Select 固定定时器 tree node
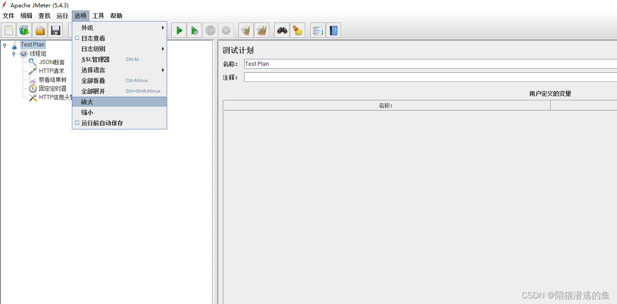The height and width of the screenshot is (304, 617). [x=52, y=88]
